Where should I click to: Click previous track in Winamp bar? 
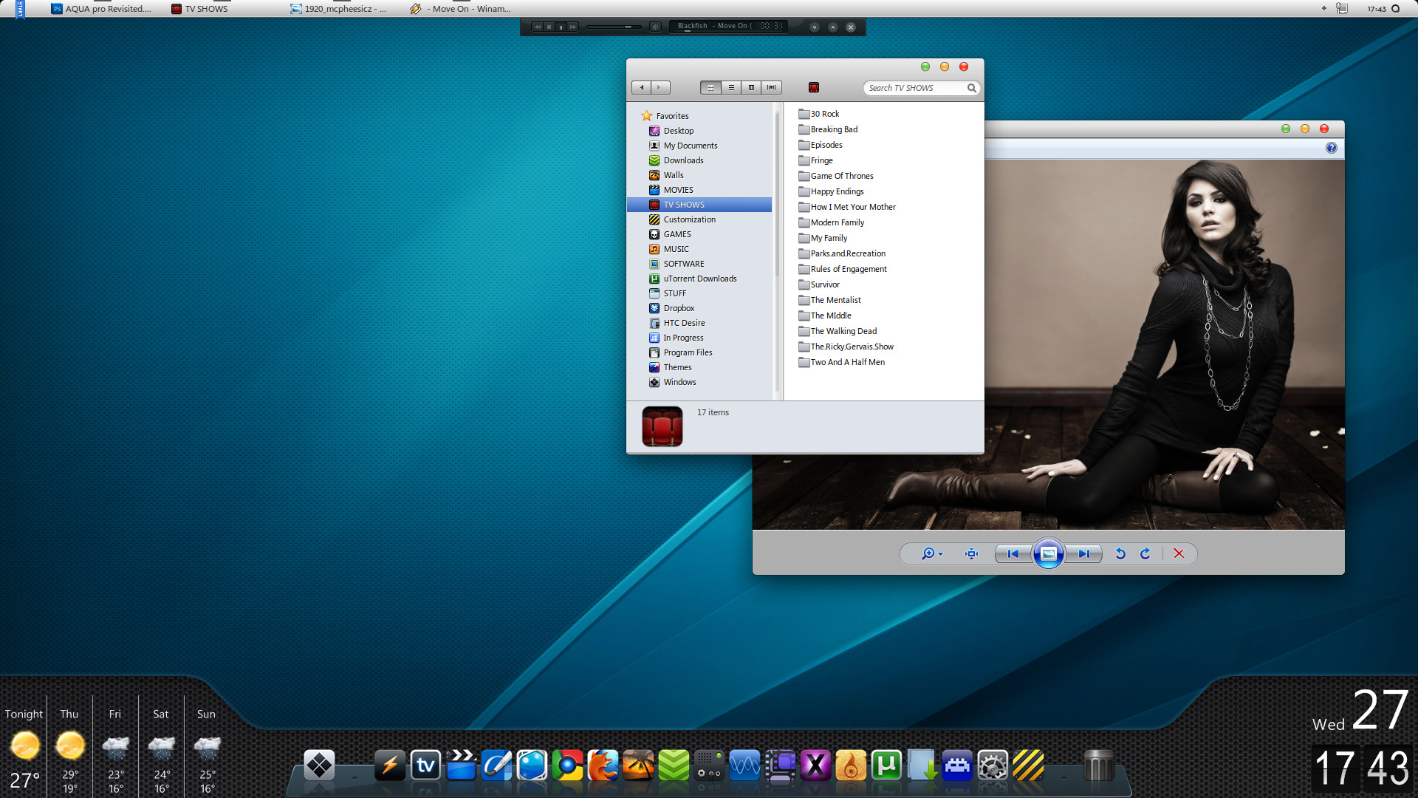(538, 27)
